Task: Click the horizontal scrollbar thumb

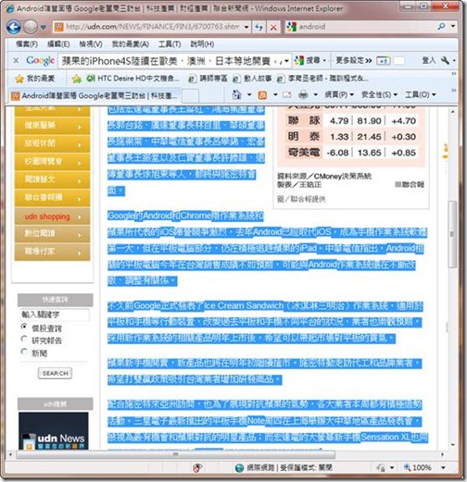Action: 175,454
